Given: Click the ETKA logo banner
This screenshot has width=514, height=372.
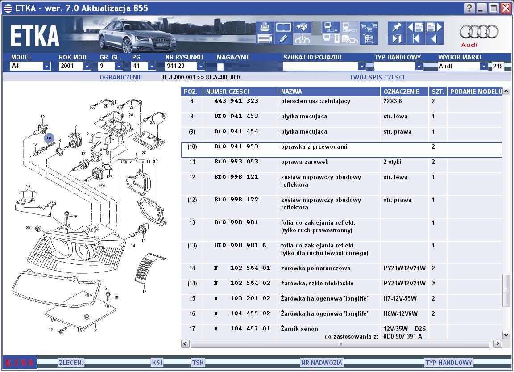Looking at the screenshot, I should pyautogui.click(x=35, y=35).
